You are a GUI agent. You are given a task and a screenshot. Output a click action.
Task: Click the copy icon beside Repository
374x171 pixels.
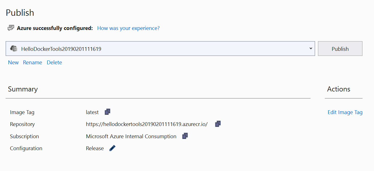tap(217, 124)
